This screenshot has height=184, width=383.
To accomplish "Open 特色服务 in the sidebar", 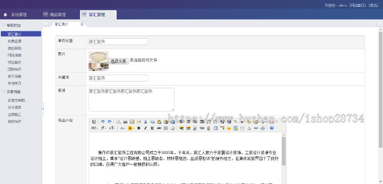I will point(14,62).
